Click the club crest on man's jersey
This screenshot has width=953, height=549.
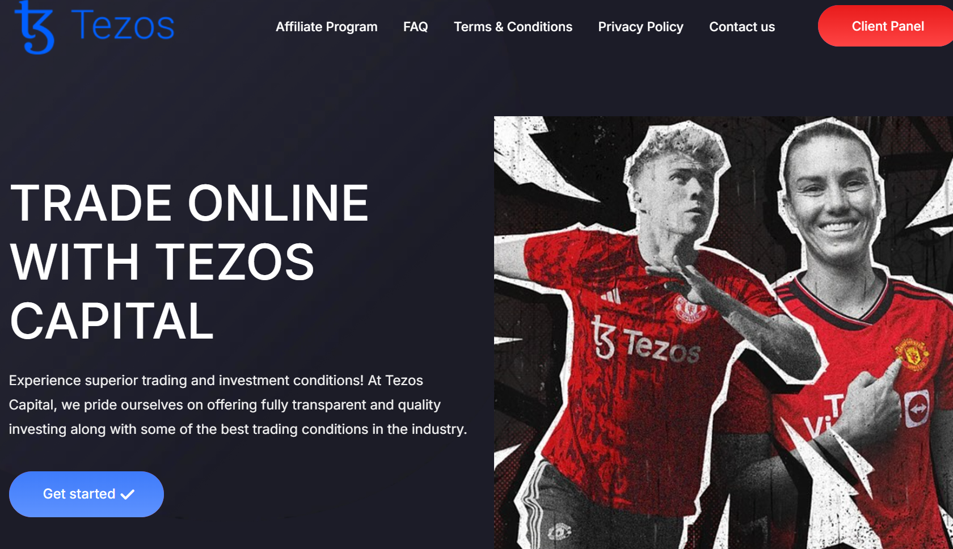tap(688, 309)
